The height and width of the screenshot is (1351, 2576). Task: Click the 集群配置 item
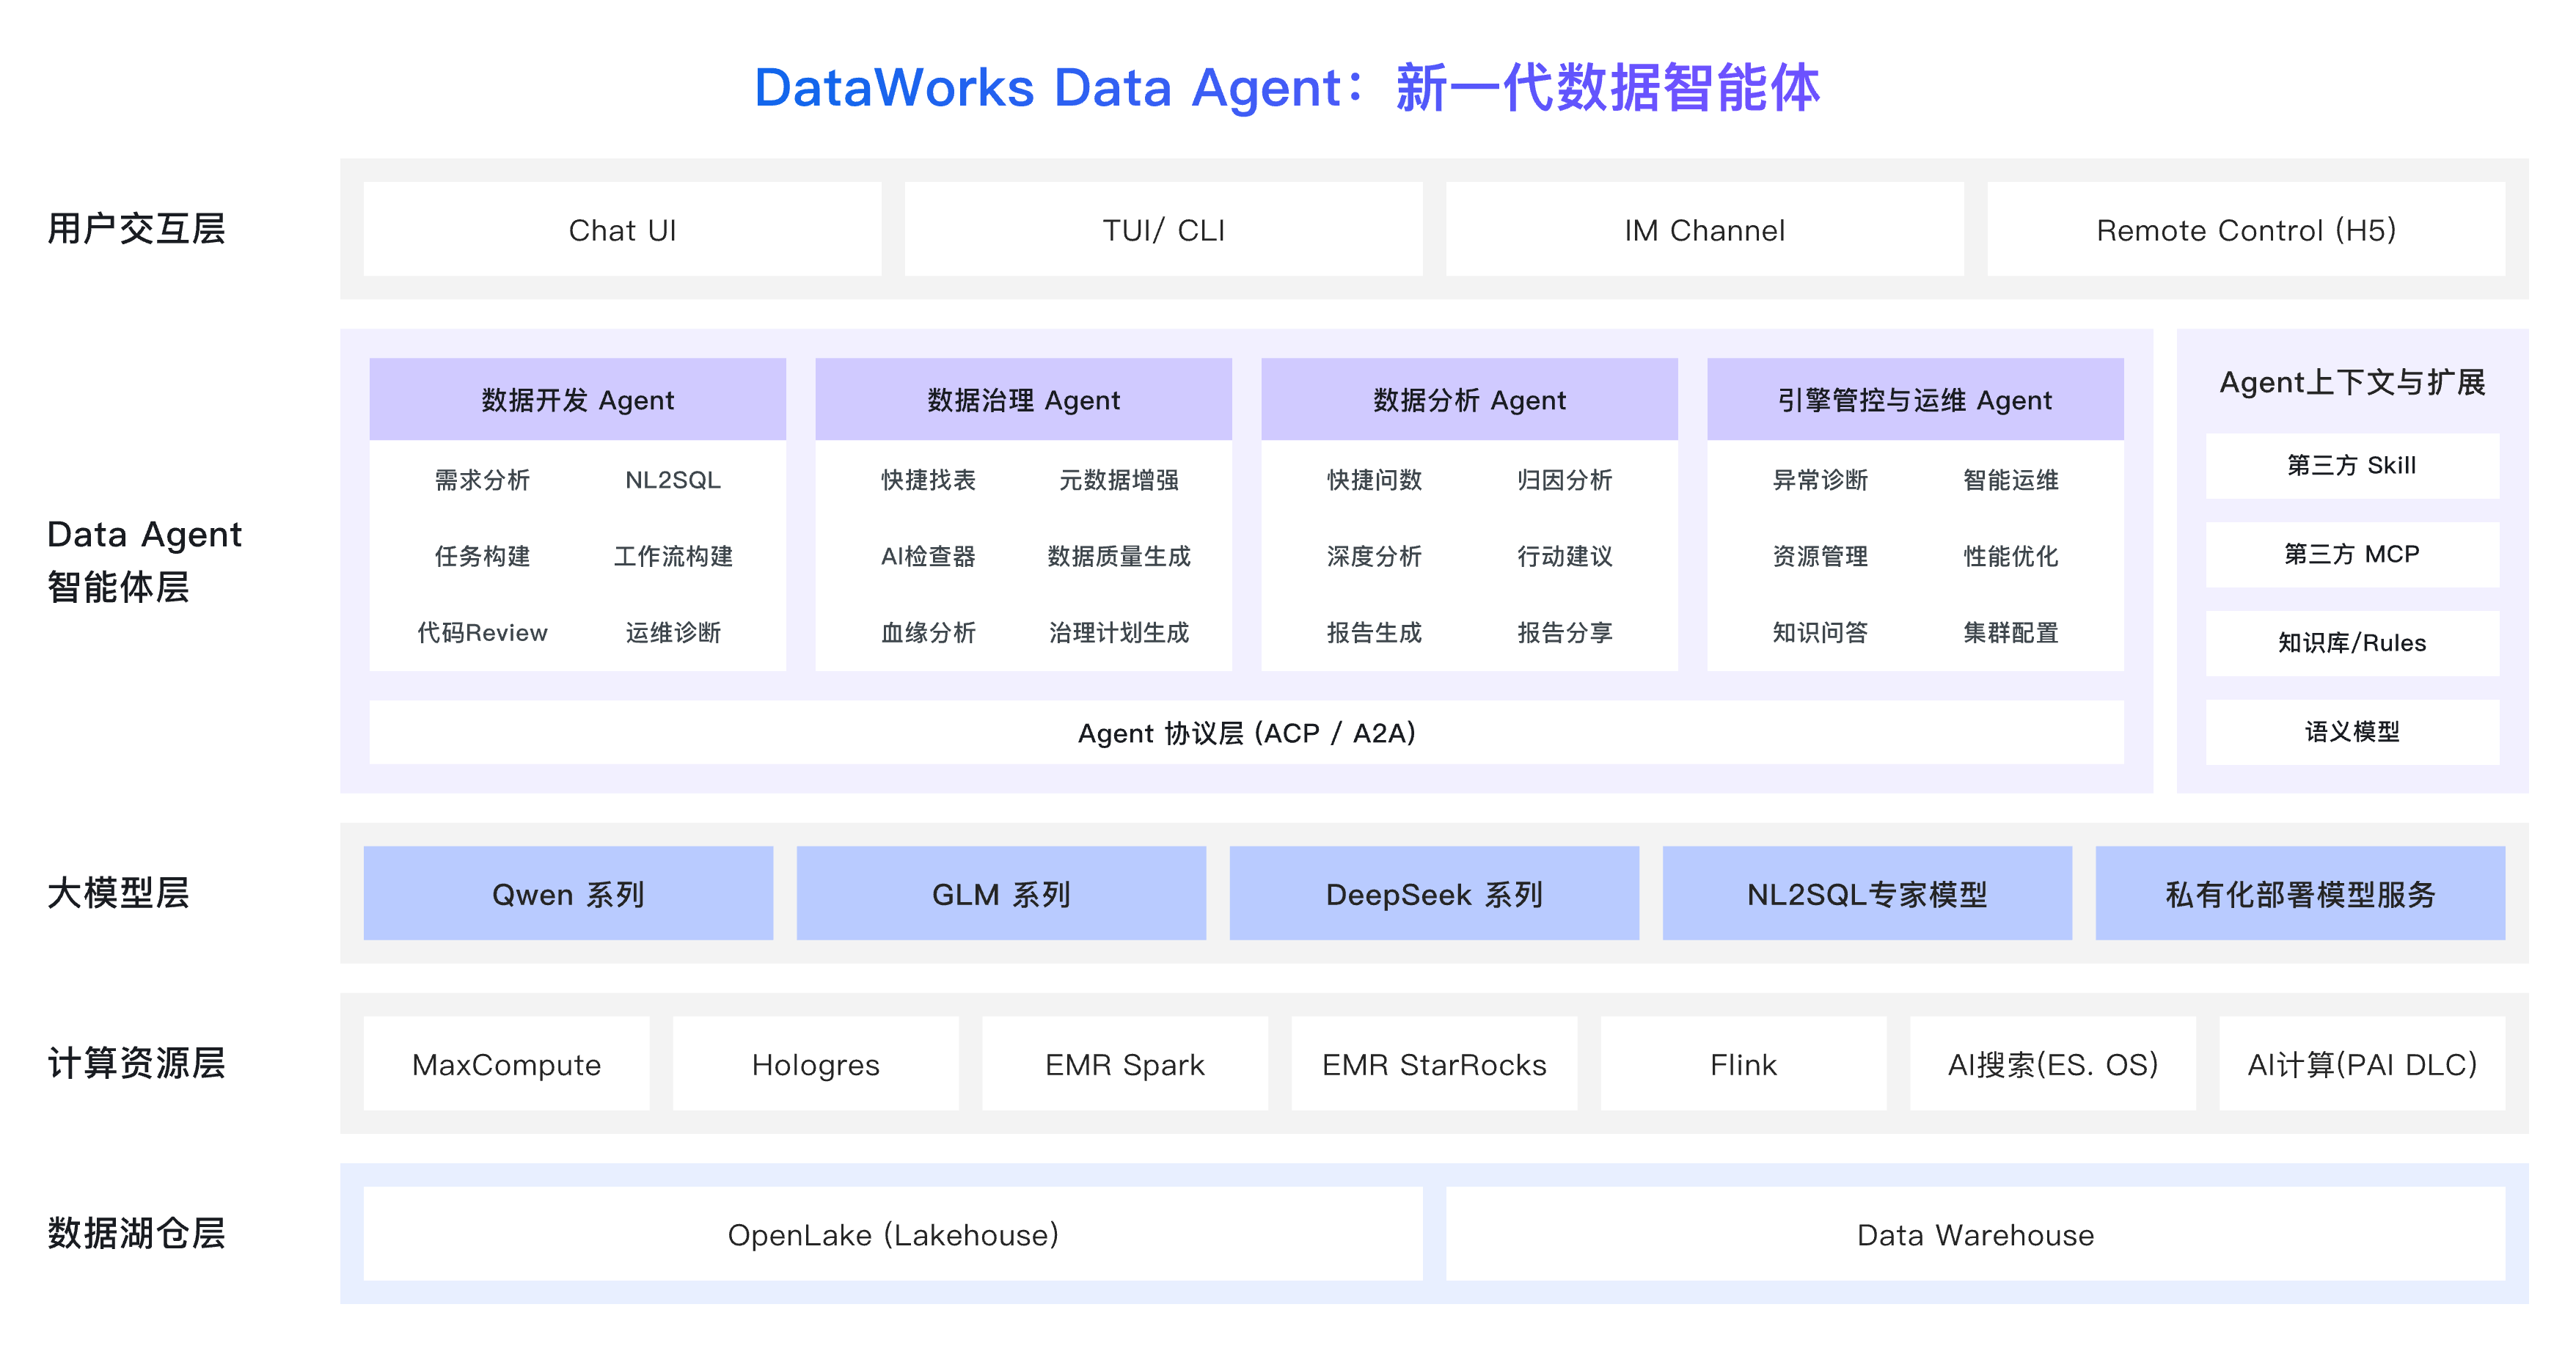[2011, 632]
